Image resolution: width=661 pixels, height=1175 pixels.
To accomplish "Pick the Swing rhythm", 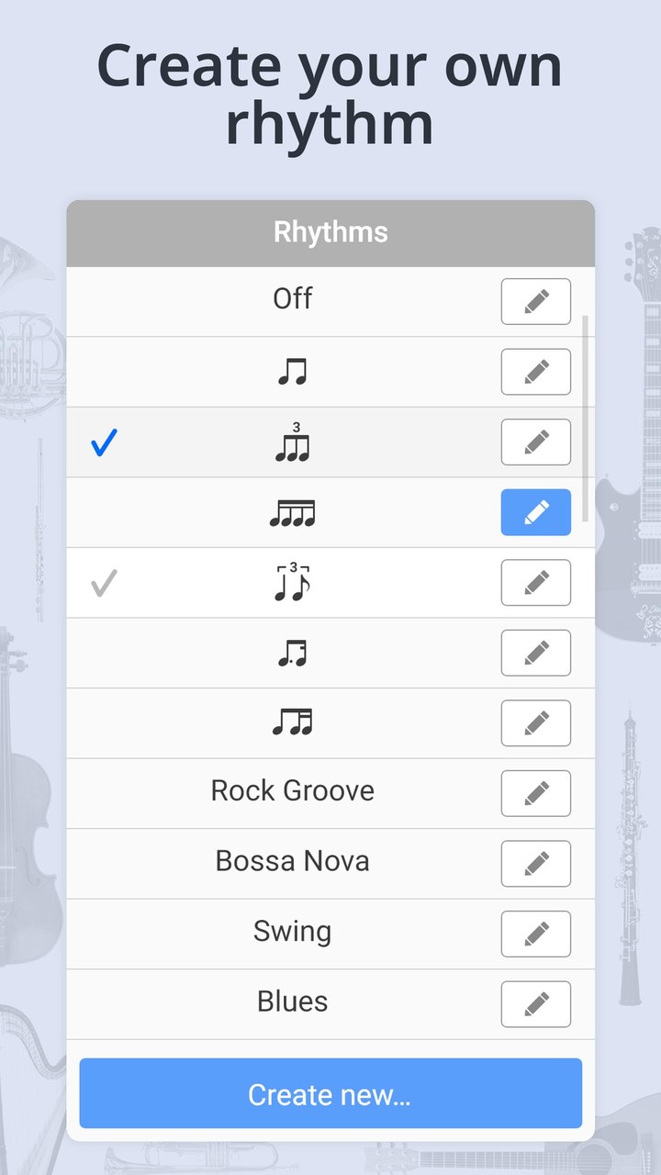I will [292, 932].
